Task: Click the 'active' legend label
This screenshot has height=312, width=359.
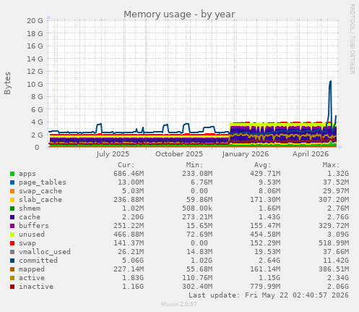Action: 32,278
